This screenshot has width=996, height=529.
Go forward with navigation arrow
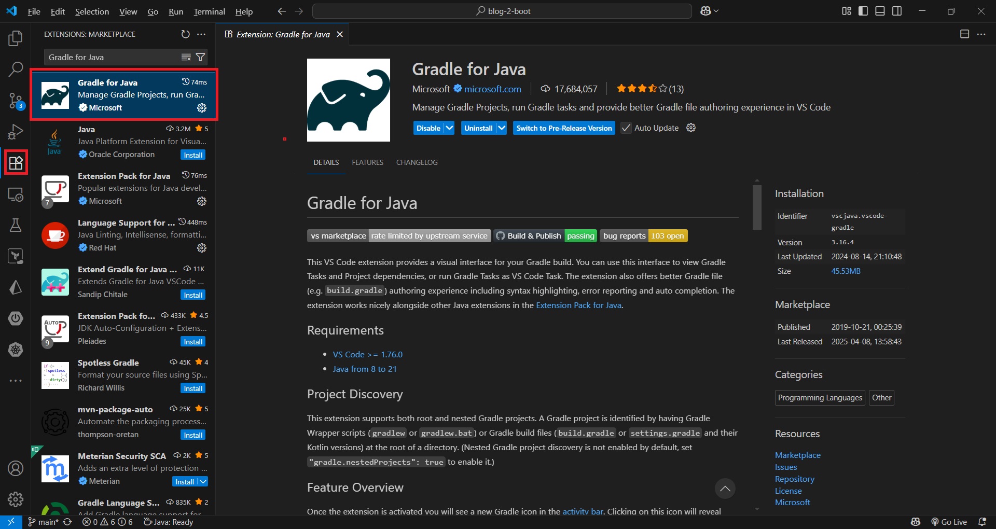tap(299, 11)
